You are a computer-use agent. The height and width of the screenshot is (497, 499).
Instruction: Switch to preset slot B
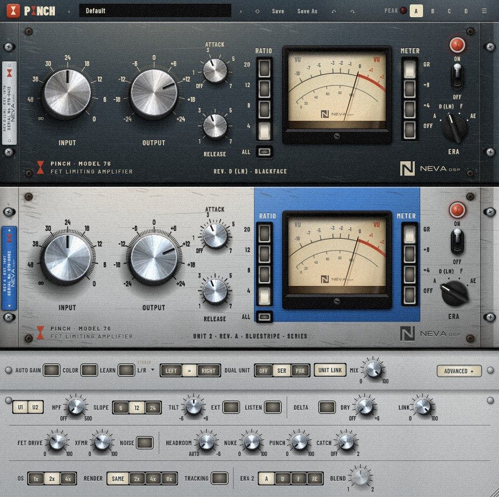point(432,11)
